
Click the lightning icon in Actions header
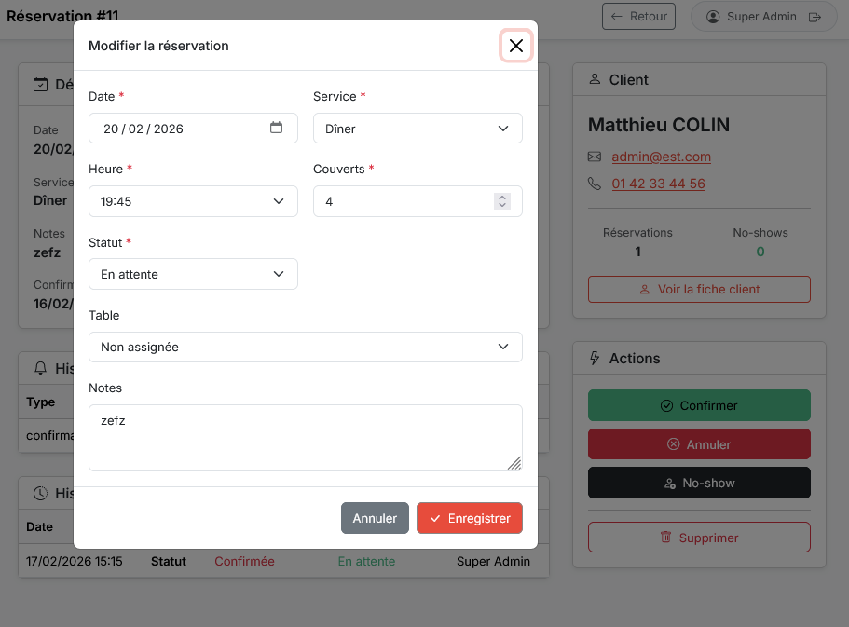(595, 359)
